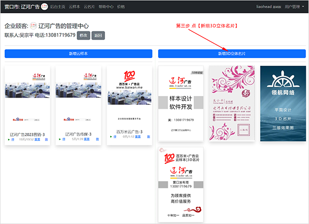Click the 联系人:吴宗平 contact text
The height and width of the screenshot is (224, 309).
19,35
